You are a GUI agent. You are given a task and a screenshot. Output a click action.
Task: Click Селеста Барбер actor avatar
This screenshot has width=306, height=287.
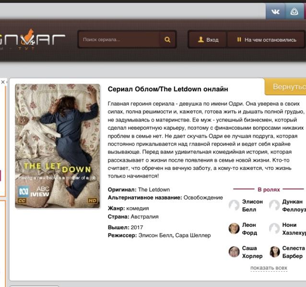(x=274, y=252)
